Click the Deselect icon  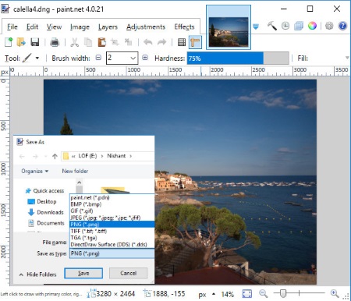[129, 42]
